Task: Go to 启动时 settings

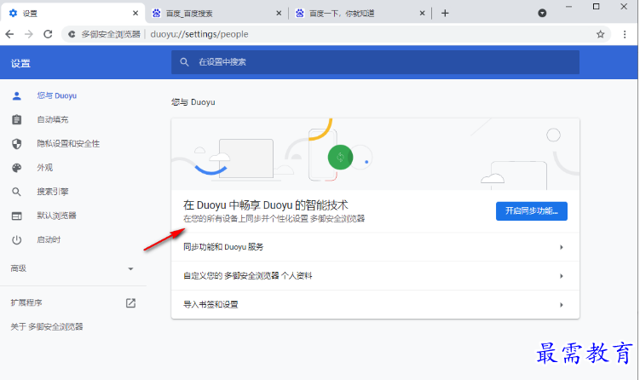Action: click(49, 240)
